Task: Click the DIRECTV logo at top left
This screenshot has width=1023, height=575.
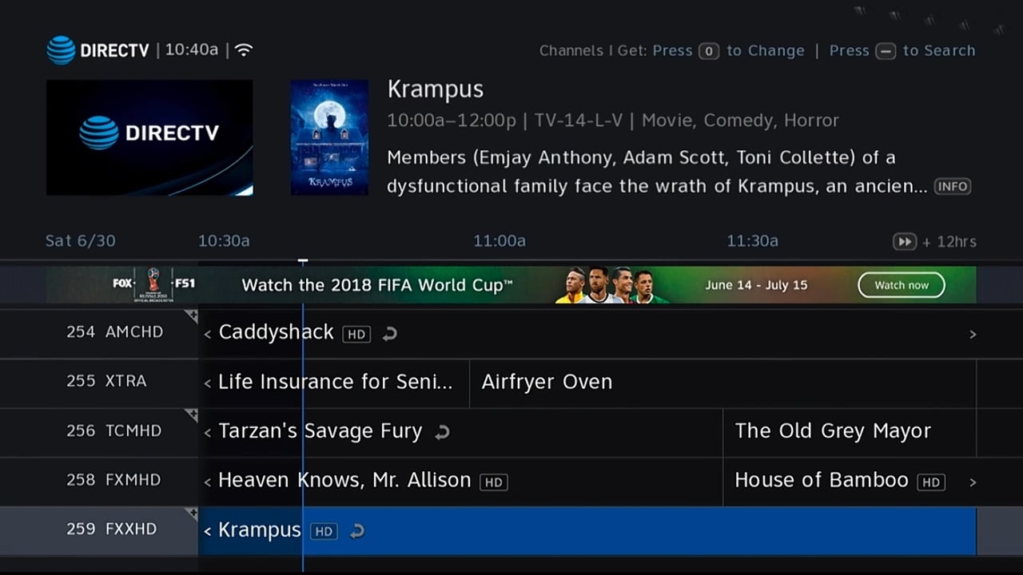Action: [x=98, y=50]
